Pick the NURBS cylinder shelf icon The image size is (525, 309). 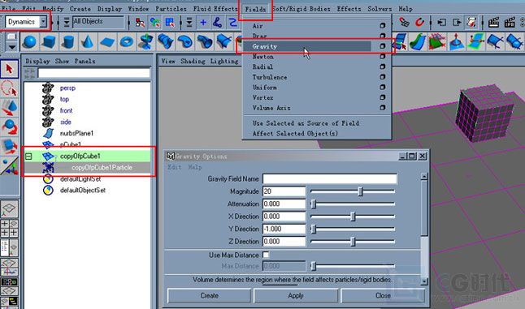[x=68, y=41]
